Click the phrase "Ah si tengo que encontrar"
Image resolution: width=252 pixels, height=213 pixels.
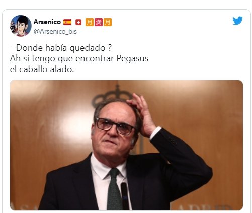(x=62, y=59)
